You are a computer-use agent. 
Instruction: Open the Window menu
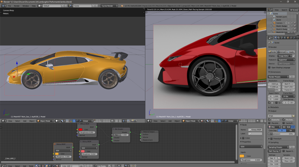click(26, 6)
